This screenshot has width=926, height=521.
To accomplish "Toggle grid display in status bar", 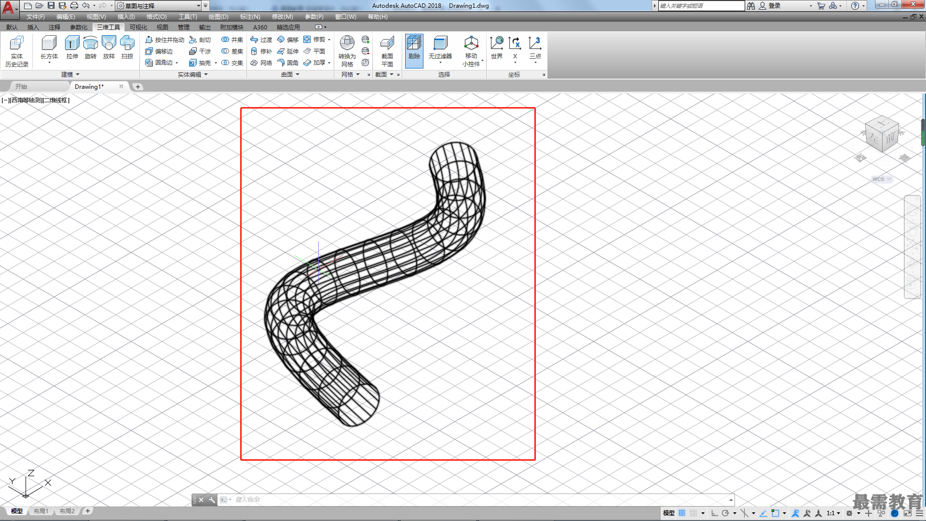I will tap(682, 513).
